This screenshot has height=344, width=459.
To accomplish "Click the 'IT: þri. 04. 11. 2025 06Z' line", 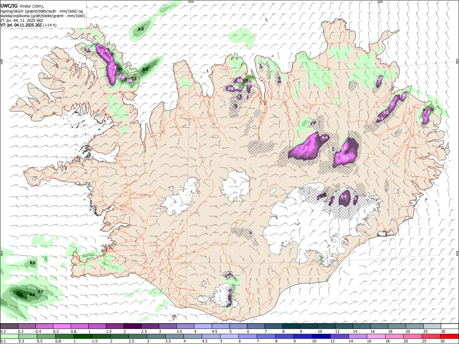I will tap(22, 20).
